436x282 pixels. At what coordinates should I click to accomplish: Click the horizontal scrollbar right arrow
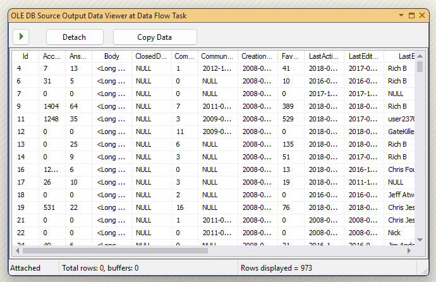point(409,250)
